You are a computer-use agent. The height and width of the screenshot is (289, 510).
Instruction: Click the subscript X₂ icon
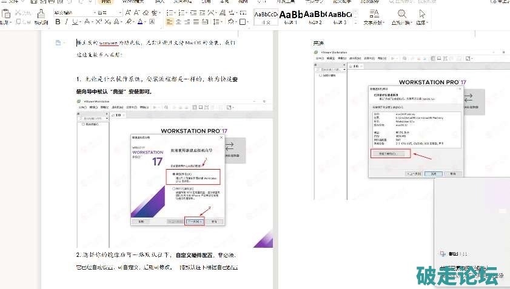point(107,22)
